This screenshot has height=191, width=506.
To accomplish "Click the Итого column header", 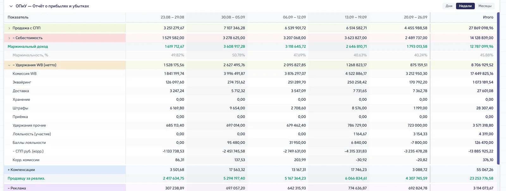I will point(488,17).
